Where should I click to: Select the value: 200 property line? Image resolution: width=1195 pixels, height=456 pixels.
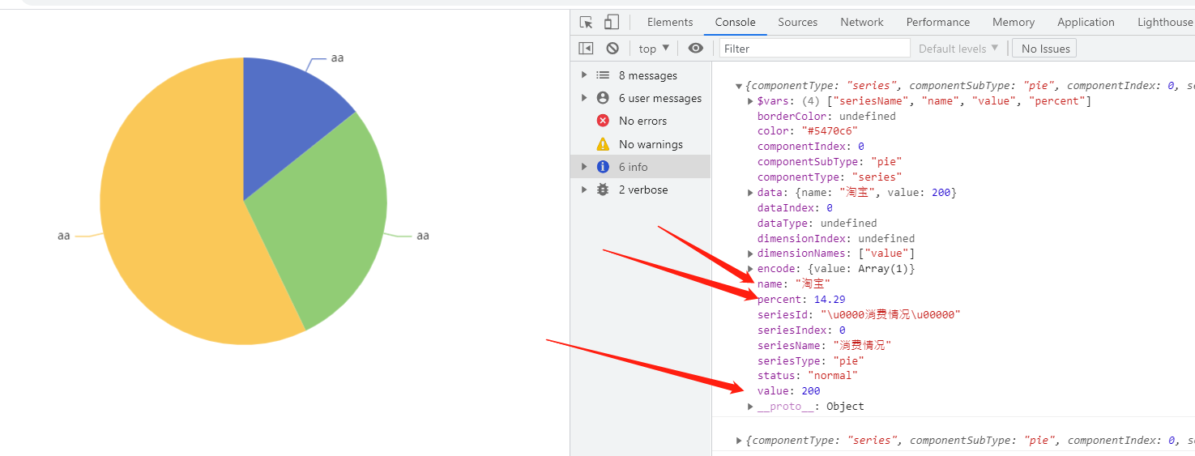pos(789,391)
